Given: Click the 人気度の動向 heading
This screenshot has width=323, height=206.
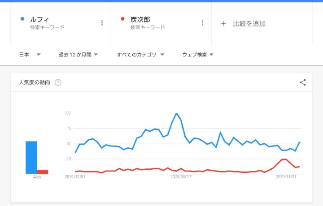Looking at the screenshot, I should point(35,82).
